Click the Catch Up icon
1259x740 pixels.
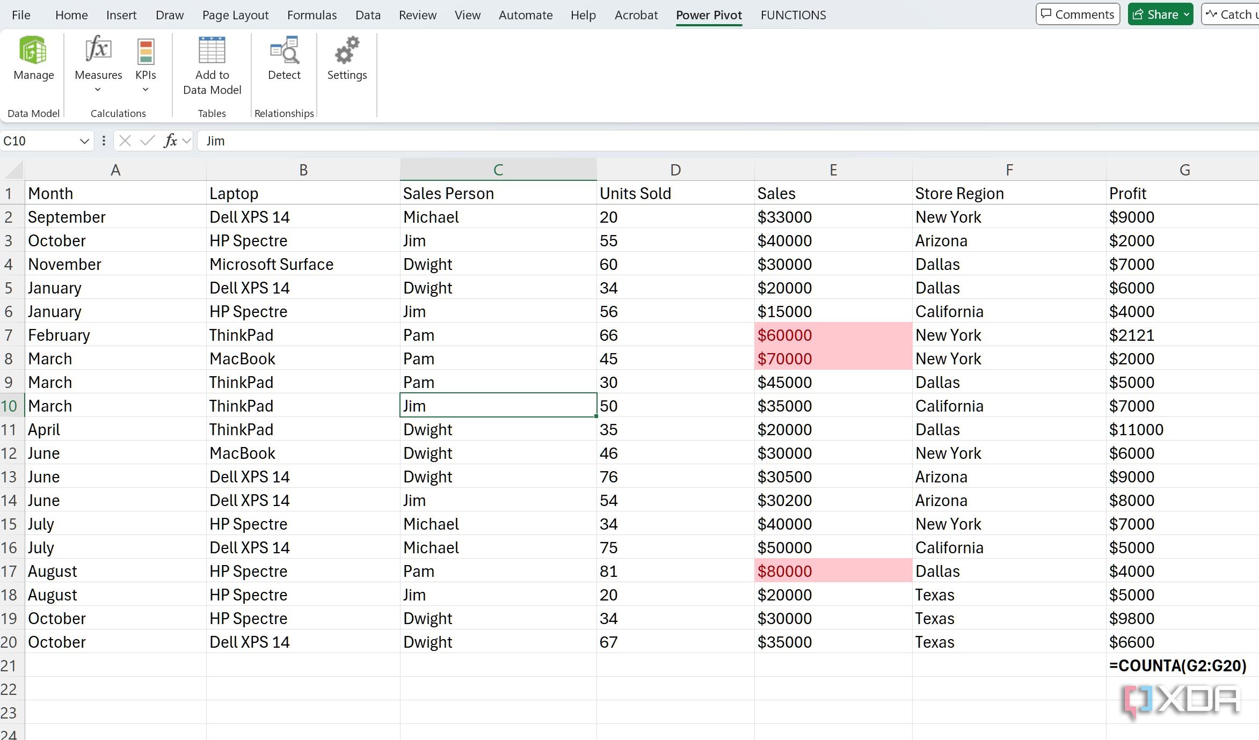tap(1212, 14)
